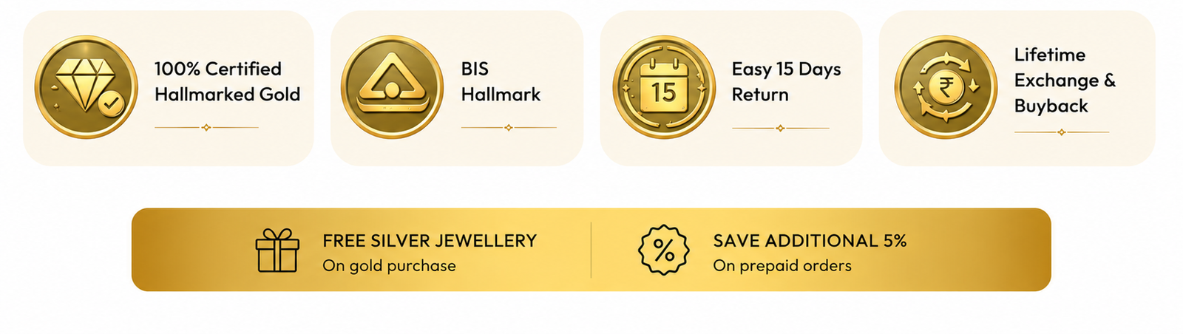Click the gold diamond certified icon
This screenshot has height=334, width=1183.
tap(87, 87)
